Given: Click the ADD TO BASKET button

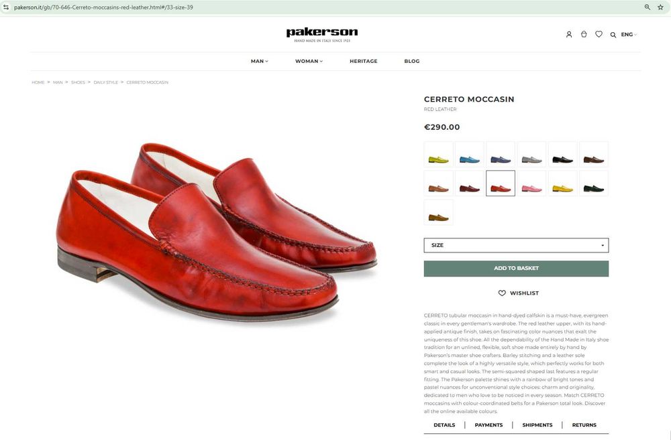Looking at the screenshot, I should tap(516, 269).
